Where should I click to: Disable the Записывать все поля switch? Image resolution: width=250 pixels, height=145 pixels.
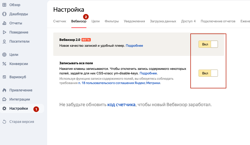tap(208, 73)
